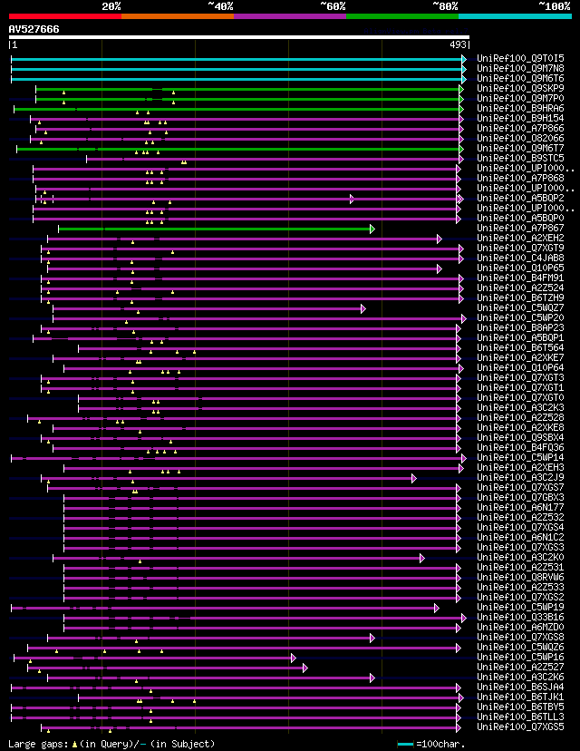Image resolution: width=580 pixels, height=751 pixels.
Task: Click the arrowhead ending the Q7XGS8 alignment
Action: coord(372,638)
